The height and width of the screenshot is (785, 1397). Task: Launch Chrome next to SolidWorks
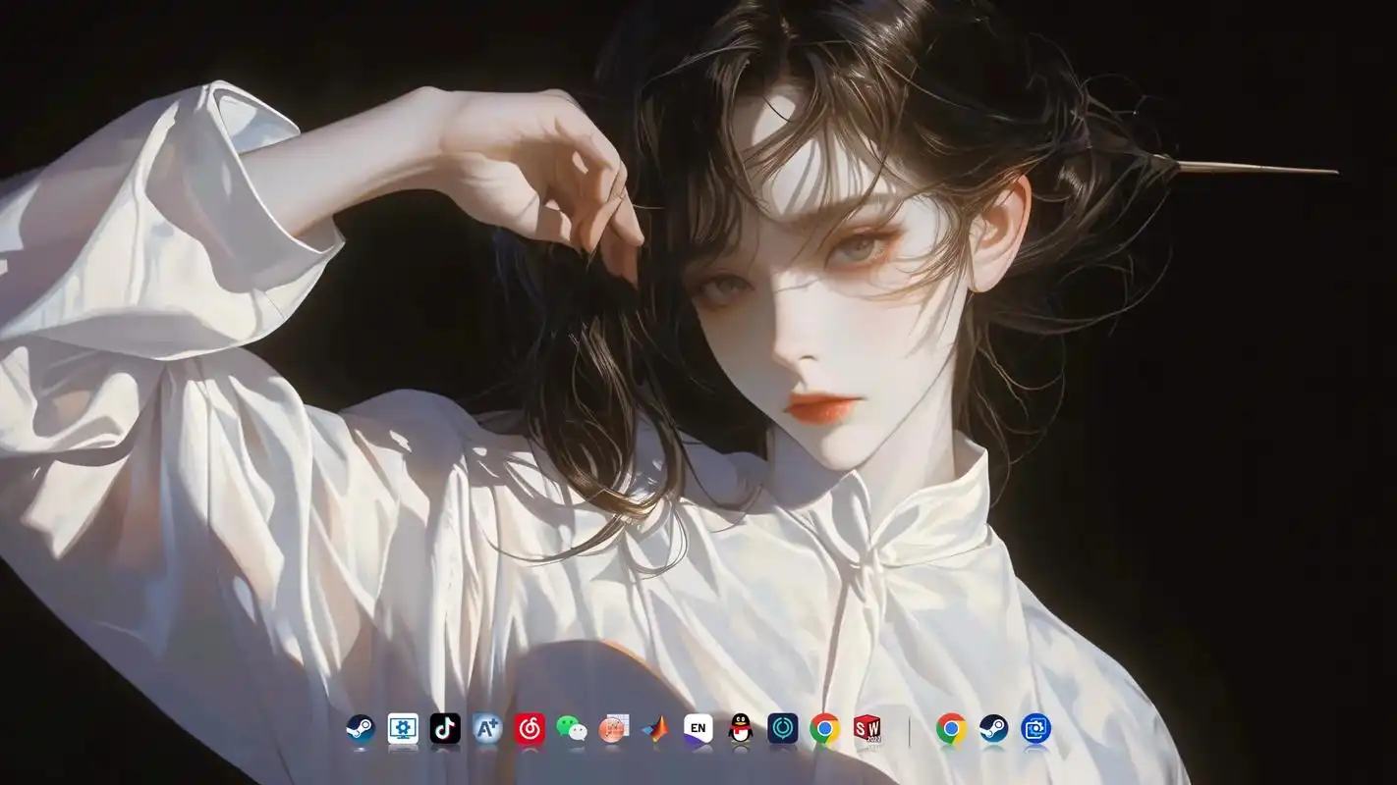825,729
